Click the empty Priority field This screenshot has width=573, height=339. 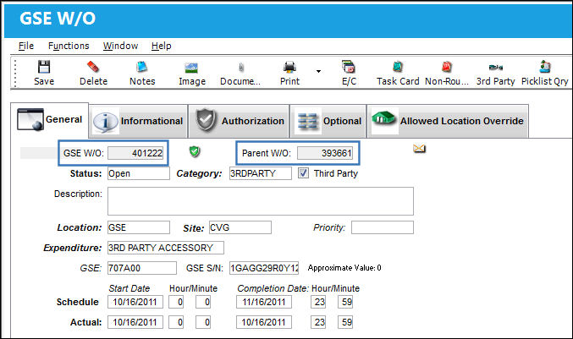[x=383, y=227]
